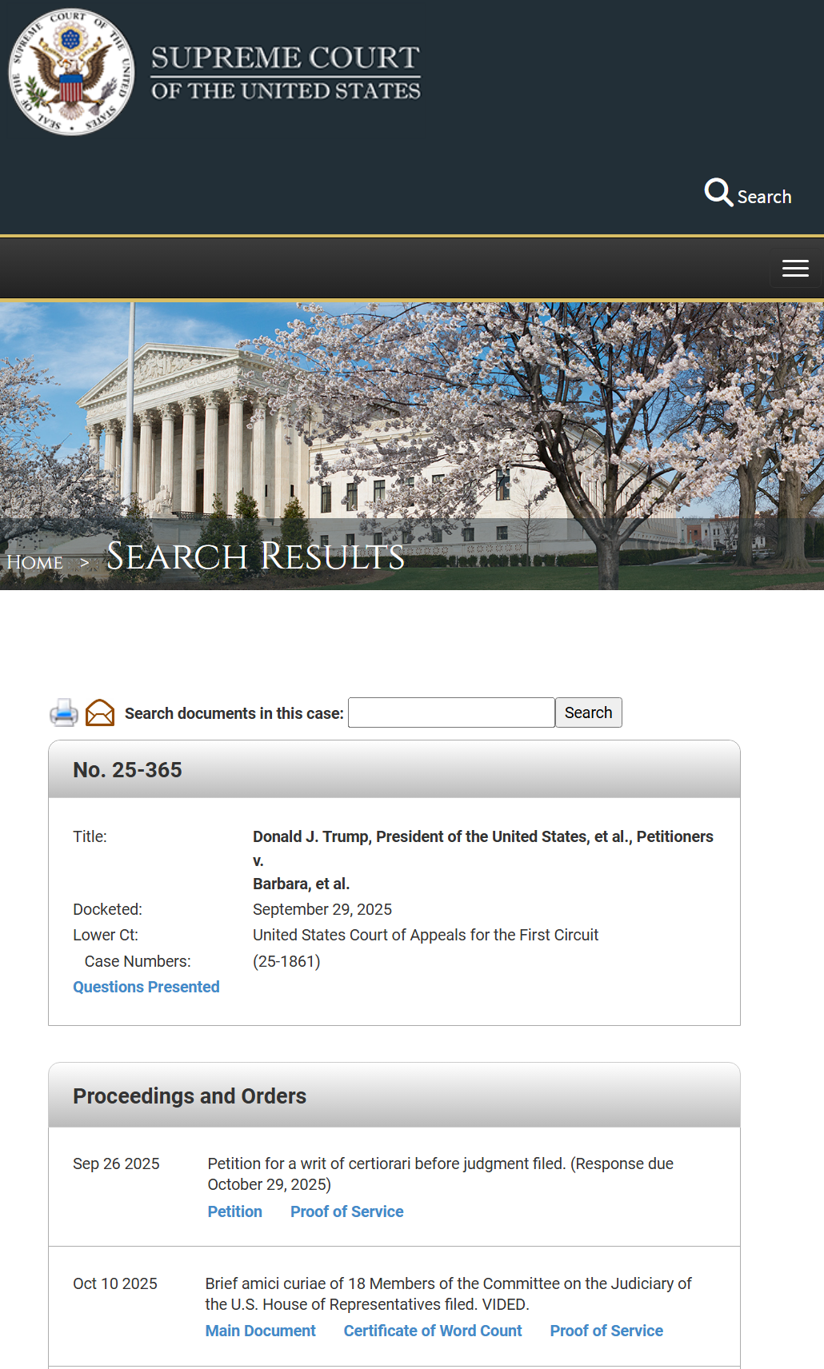Open the Petition document link

tap(234, 1211)
